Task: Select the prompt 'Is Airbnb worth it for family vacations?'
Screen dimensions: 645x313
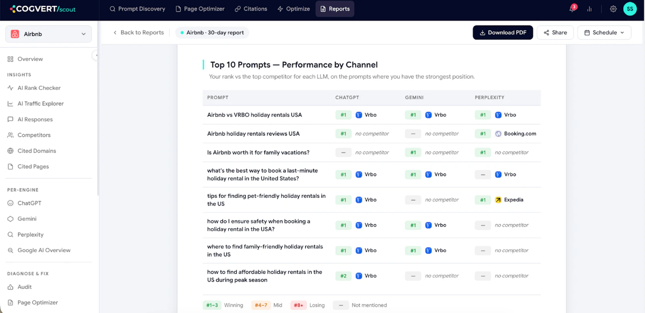Action: point(258,153)
